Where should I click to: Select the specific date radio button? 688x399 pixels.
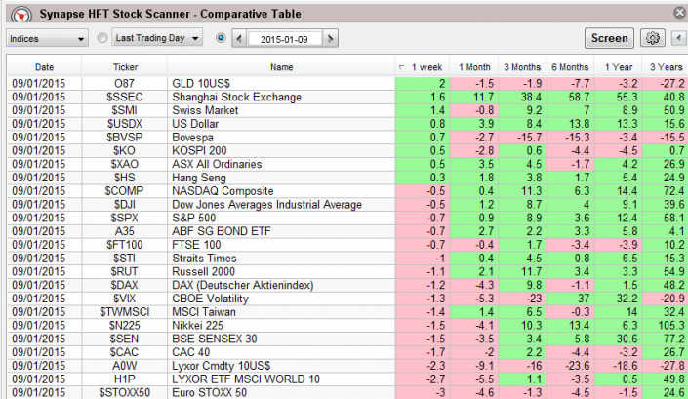pyautogui.click(x=220, y=38)
